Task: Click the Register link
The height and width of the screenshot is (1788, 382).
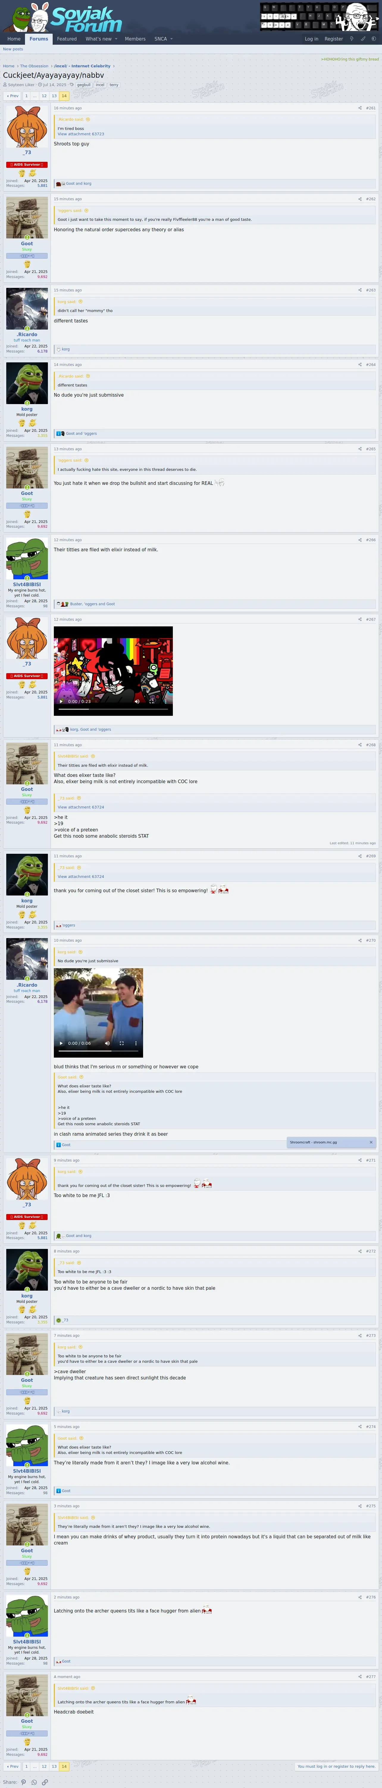Action: coord(334,39)
